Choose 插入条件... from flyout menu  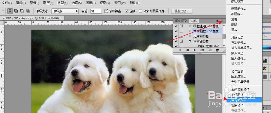pyautogui.click(x=238, y=59)
